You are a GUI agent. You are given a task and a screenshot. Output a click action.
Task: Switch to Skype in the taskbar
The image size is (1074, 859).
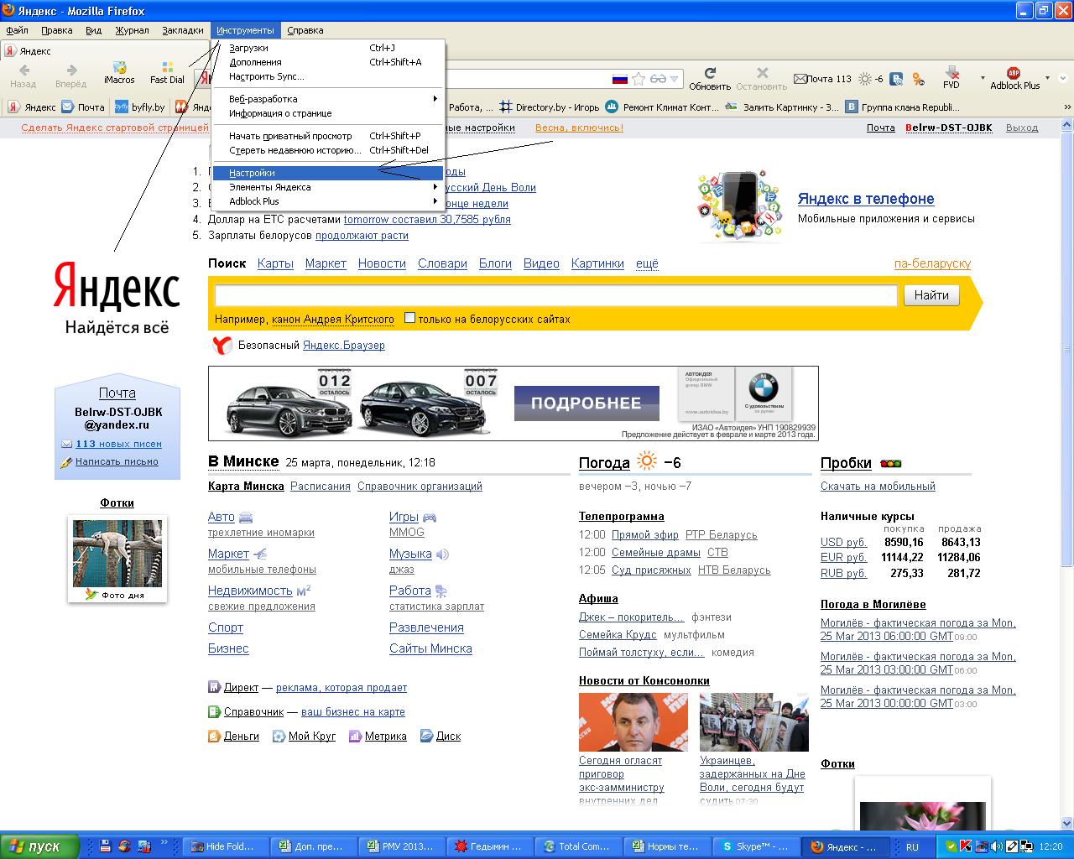tap(757, 846)
